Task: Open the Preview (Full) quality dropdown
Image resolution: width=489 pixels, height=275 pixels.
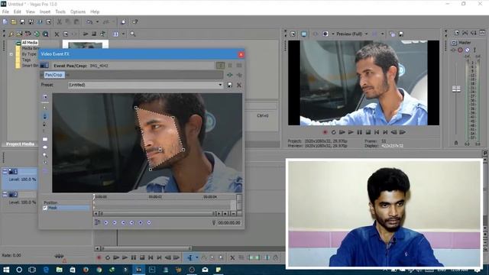Action: point(367,34)
